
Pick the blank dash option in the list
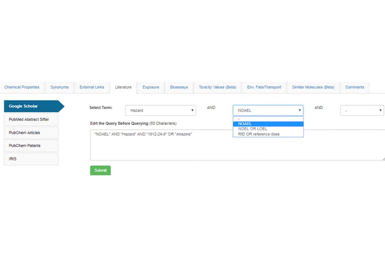click(268, 119)
